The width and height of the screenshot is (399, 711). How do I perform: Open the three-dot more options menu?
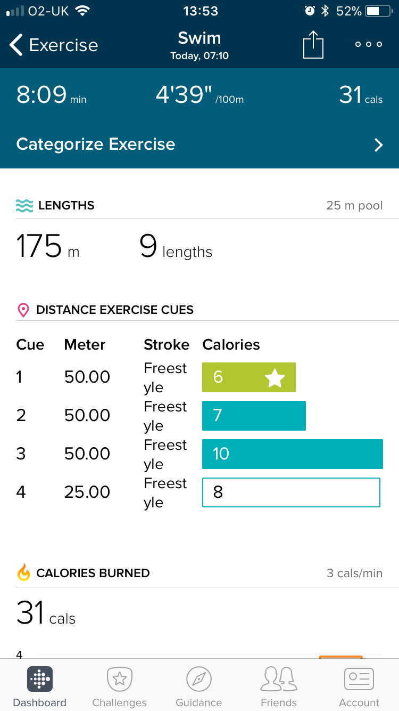pos(369,45)
